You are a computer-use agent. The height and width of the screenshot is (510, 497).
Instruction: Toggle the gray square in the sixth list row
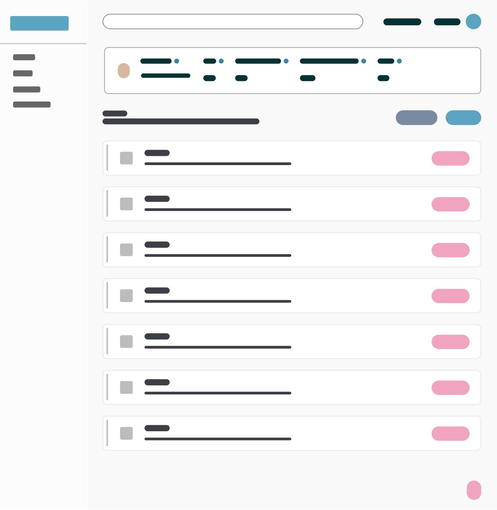point(126,387)
